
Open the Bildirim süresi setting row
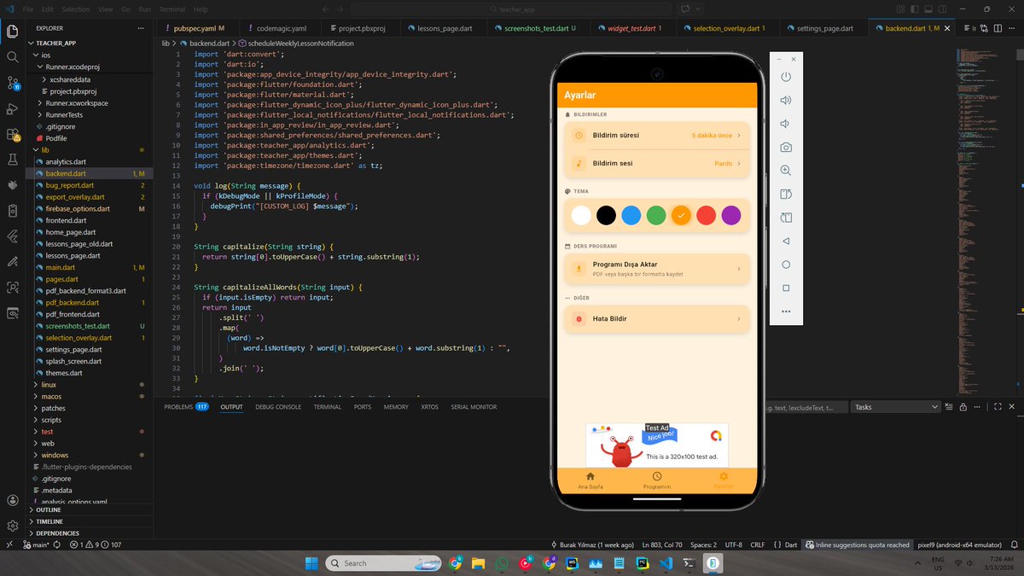tap(657, 135)
